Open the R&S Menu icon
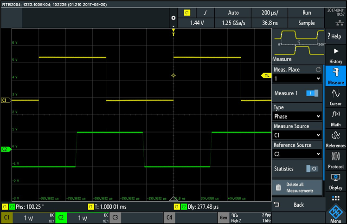The width and height of the screenshot is (347, 224). click(x=335, y=212)
